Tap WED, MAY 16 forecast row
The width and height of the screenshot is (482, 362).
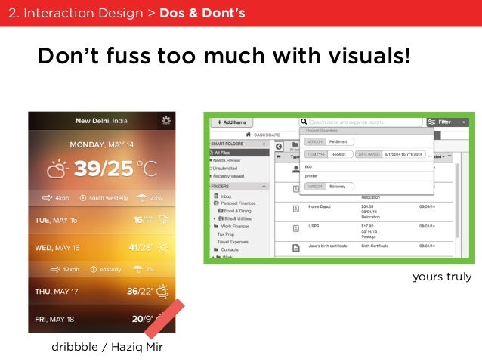pyautogui.click(x=102, y=248)
